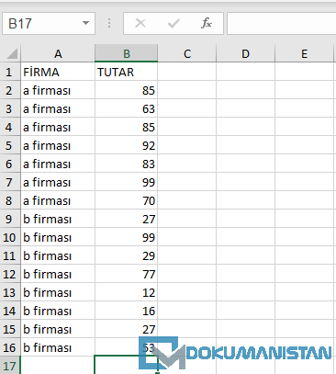The width and height of the screenshot is (336, 374).
Task: Select cell B15 with value 27
Action: [127, 329]
